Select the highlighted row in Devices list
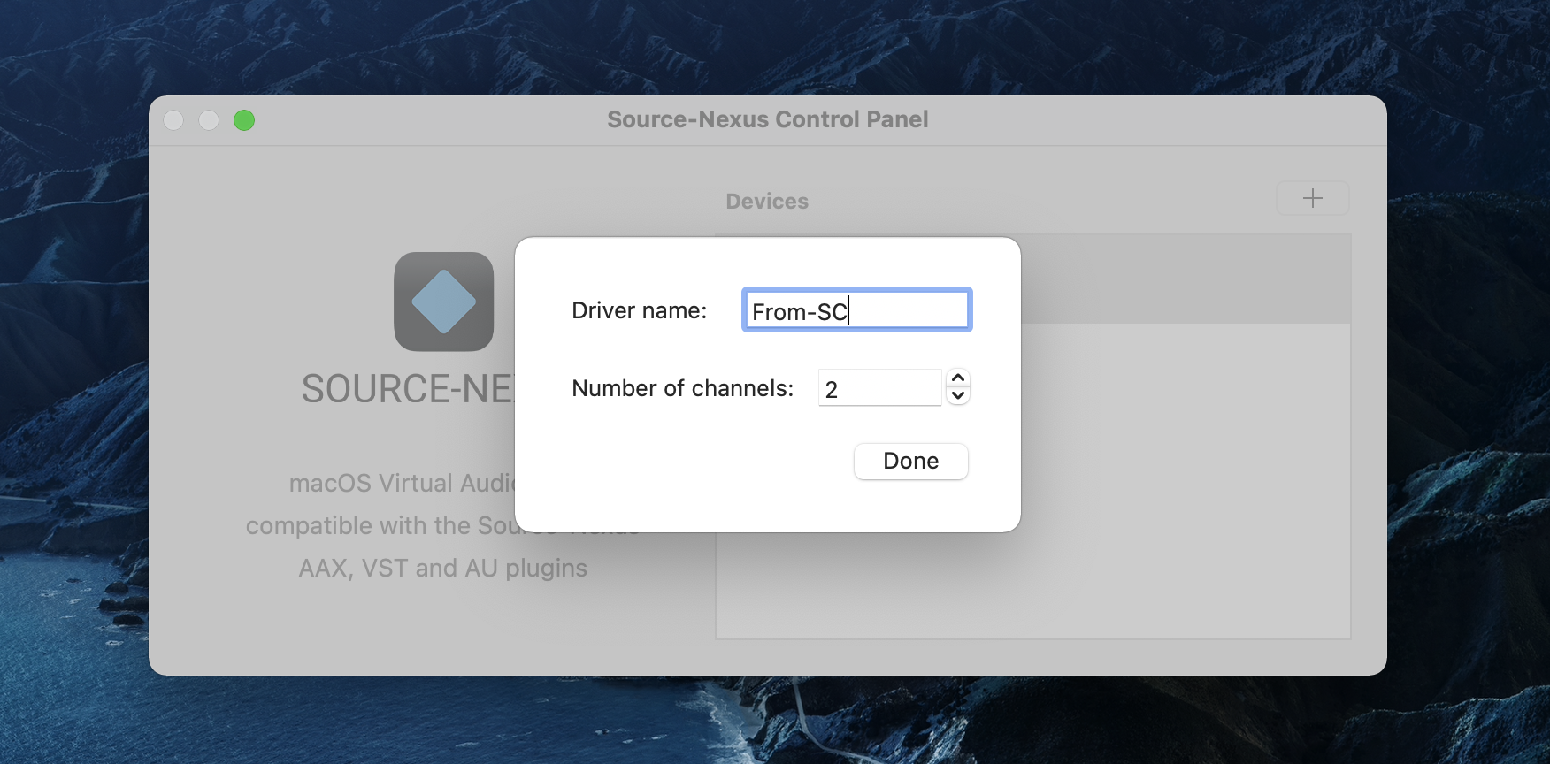This screenshot has width=1550, height=764. 1186,279
